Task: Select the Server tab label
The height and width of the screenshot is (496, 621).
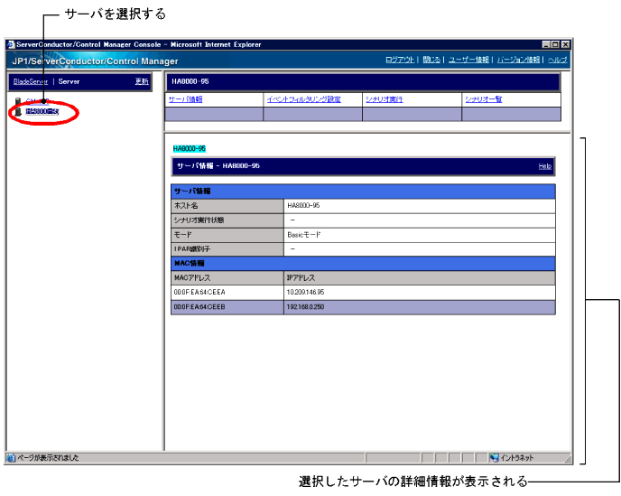Action: tap(69, 81)
